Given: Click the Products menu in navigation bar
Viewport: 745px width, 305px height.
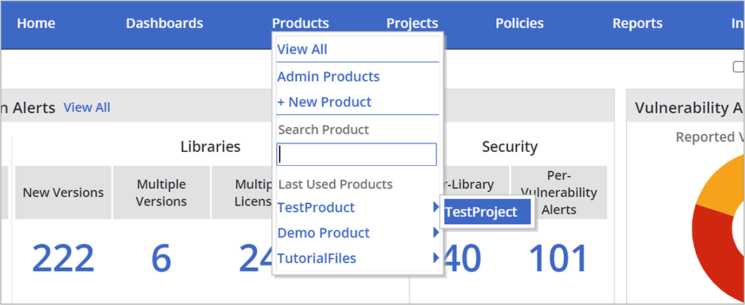Looking at the screenshot, I should 300,23.
